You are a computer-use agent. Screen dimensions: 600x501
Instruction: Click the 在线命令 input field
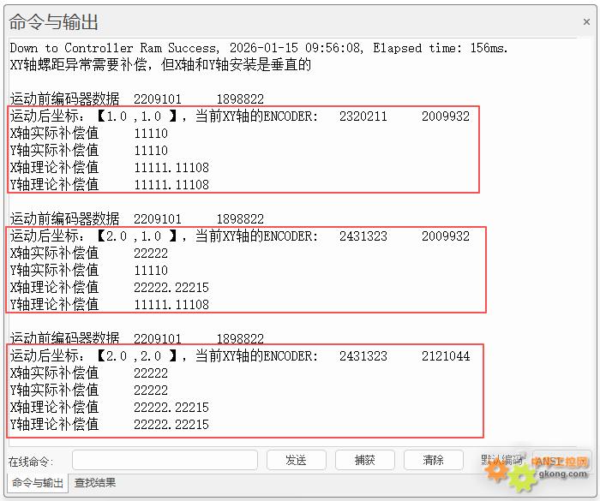[164, 461]
